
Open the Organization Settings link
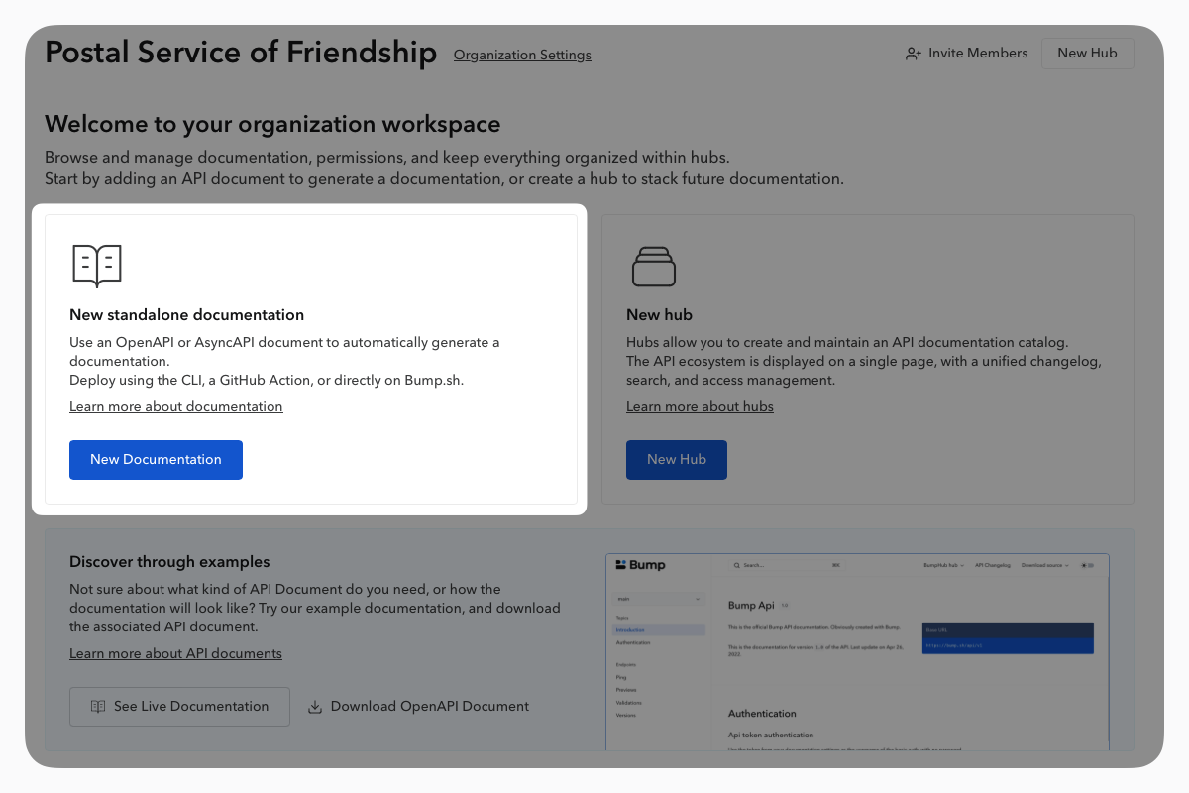(x=522, y=56)
